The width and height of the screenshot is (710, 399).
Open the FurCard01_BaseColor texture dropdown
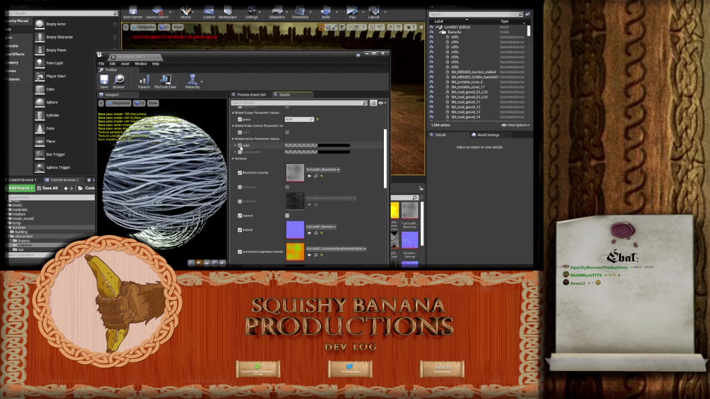[x=323, y=170]
